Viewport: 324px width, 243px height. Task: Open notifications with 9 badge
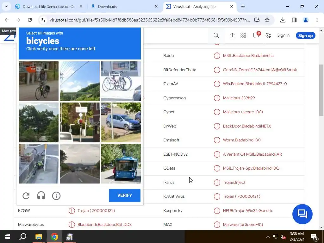point(256,35)
